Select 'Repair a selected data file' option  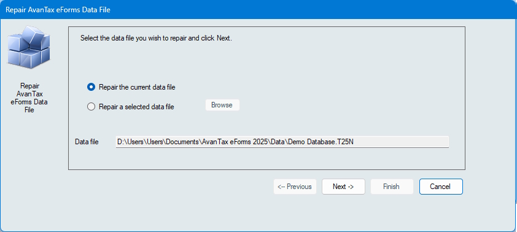click(131, 107)
